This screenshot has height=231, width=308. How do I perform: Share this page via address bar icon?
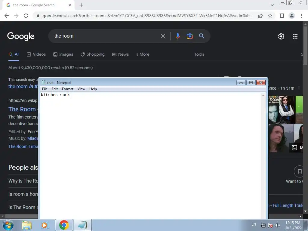pyautogui.click(x=260, y=16)
